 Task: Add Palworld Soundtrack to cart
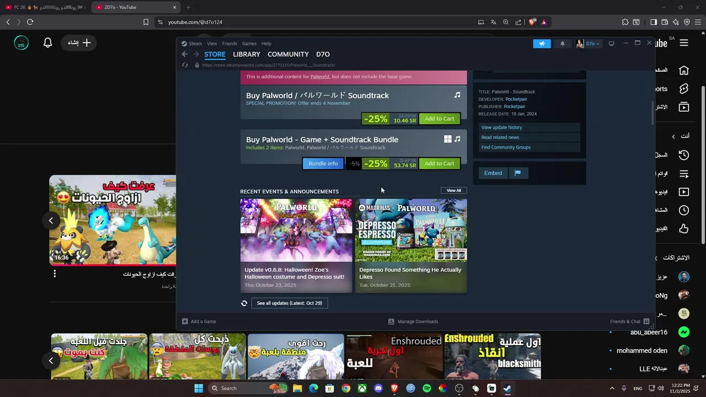440,119
